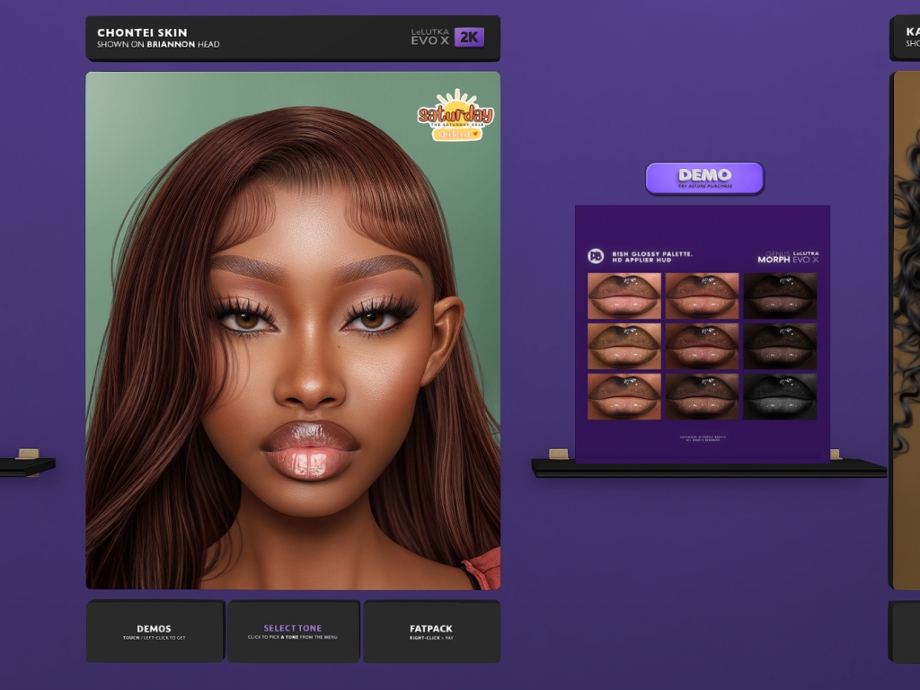
Task: Choose the bottom-left lip gloss swatch
Action: click(624, 396)
